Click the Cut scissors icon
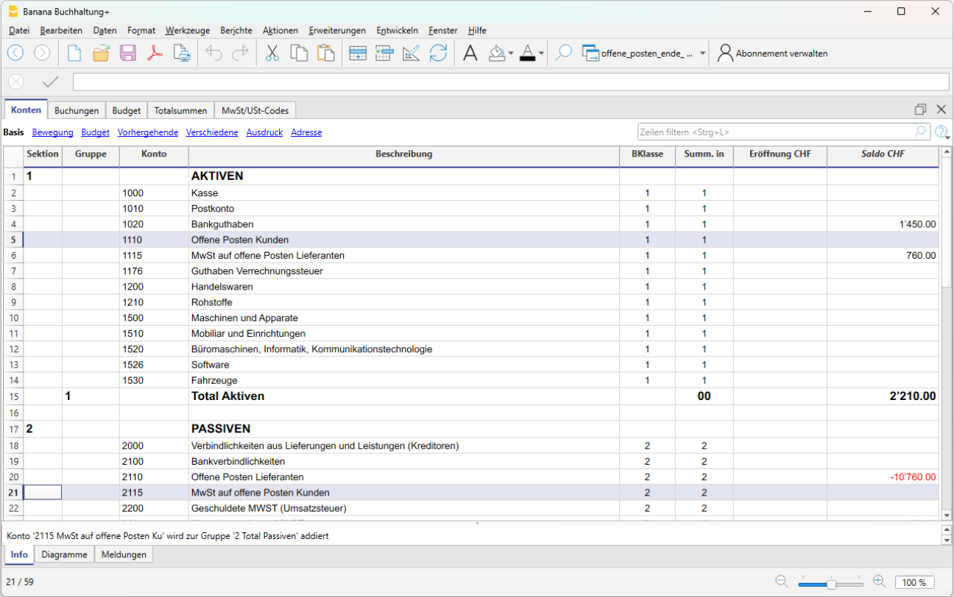This screenshot has width=954, height=597. point(272,53)
